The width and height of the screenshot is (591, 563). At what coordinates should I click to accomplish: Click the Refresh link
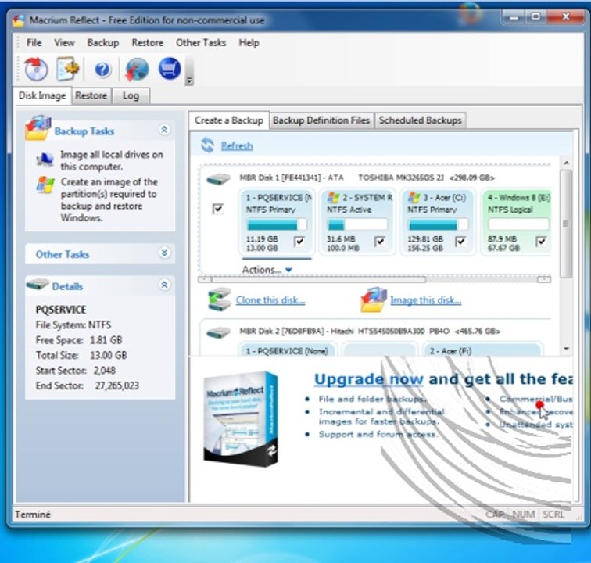[237, 145]
